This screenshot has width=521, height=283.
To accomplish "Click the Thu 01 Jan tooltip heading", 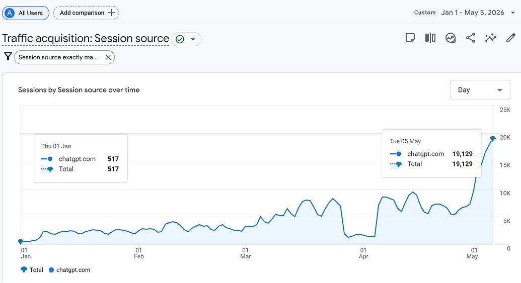I will (56, 146).
